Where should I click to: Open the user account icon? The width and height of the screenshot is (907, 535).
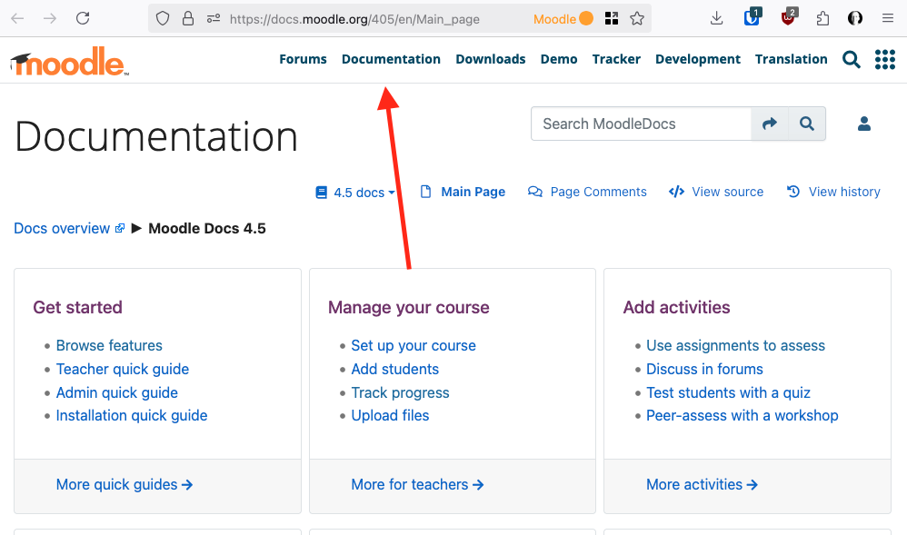coord(864,124)
